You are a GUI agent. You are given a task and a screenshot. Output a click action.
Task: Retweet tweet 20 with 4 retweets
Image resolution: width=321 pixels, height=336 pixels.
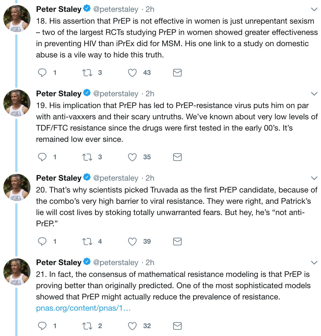(x=87, y=242)
